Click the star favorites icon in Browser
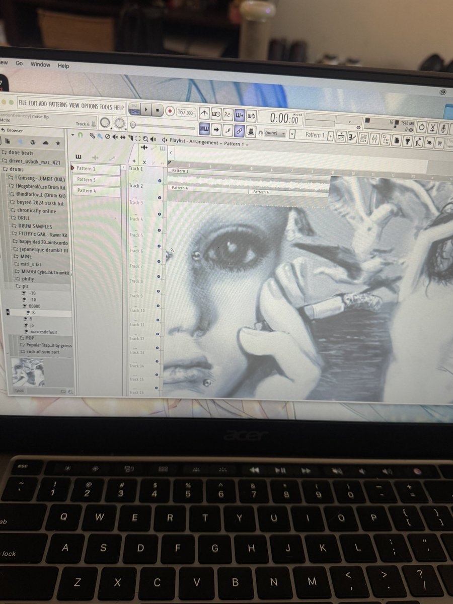This screenshot has height=604, width=453. point(58,143)
